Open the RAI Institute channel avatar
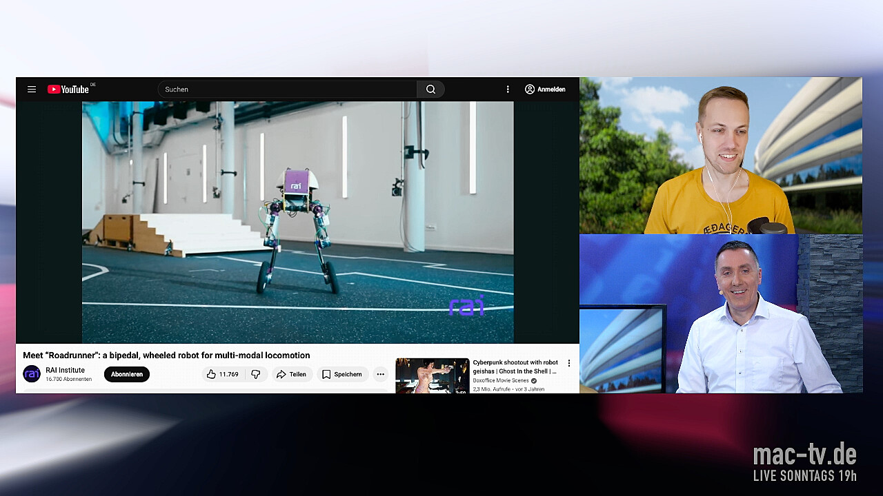This screenshot has width=883, height=496. pos(32,374)
